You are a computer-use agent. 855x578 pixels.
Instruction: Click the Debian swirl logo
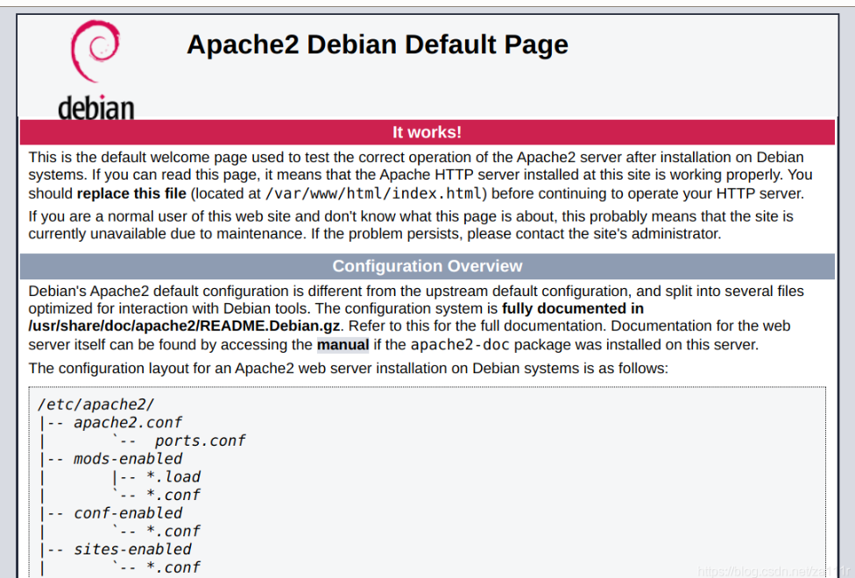tap(95, 52)
